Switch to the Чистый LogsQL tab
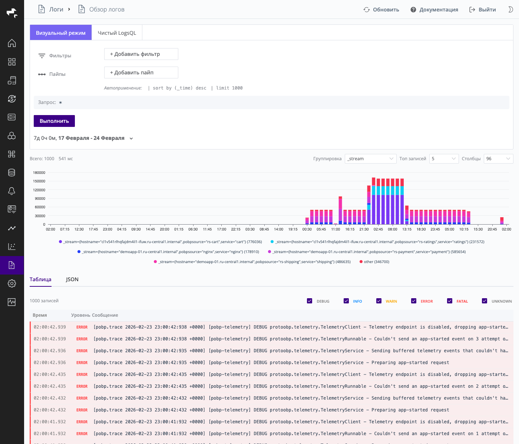 pos(116,32)
